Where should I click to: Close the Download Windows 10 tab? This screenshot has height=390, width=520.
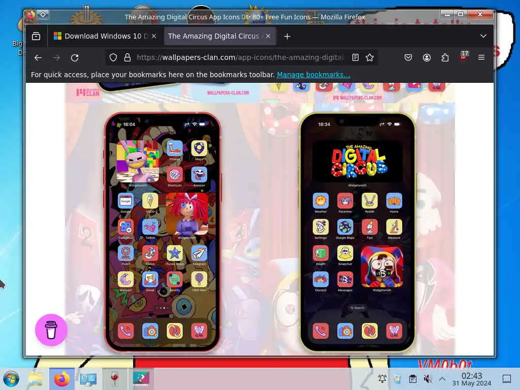tap(154, 36)
